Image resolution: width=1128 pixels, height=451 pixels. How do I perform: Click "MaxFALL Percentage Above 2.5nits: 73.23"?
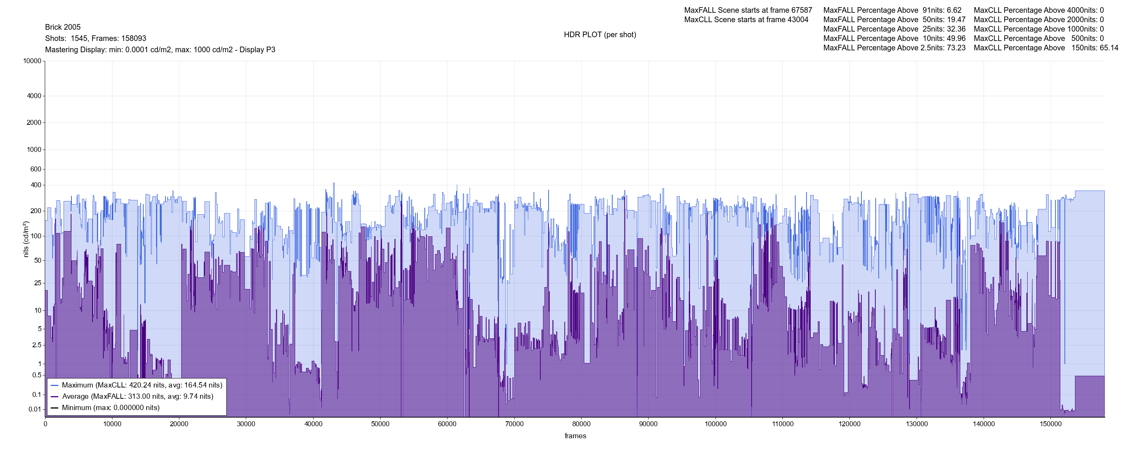894,48
